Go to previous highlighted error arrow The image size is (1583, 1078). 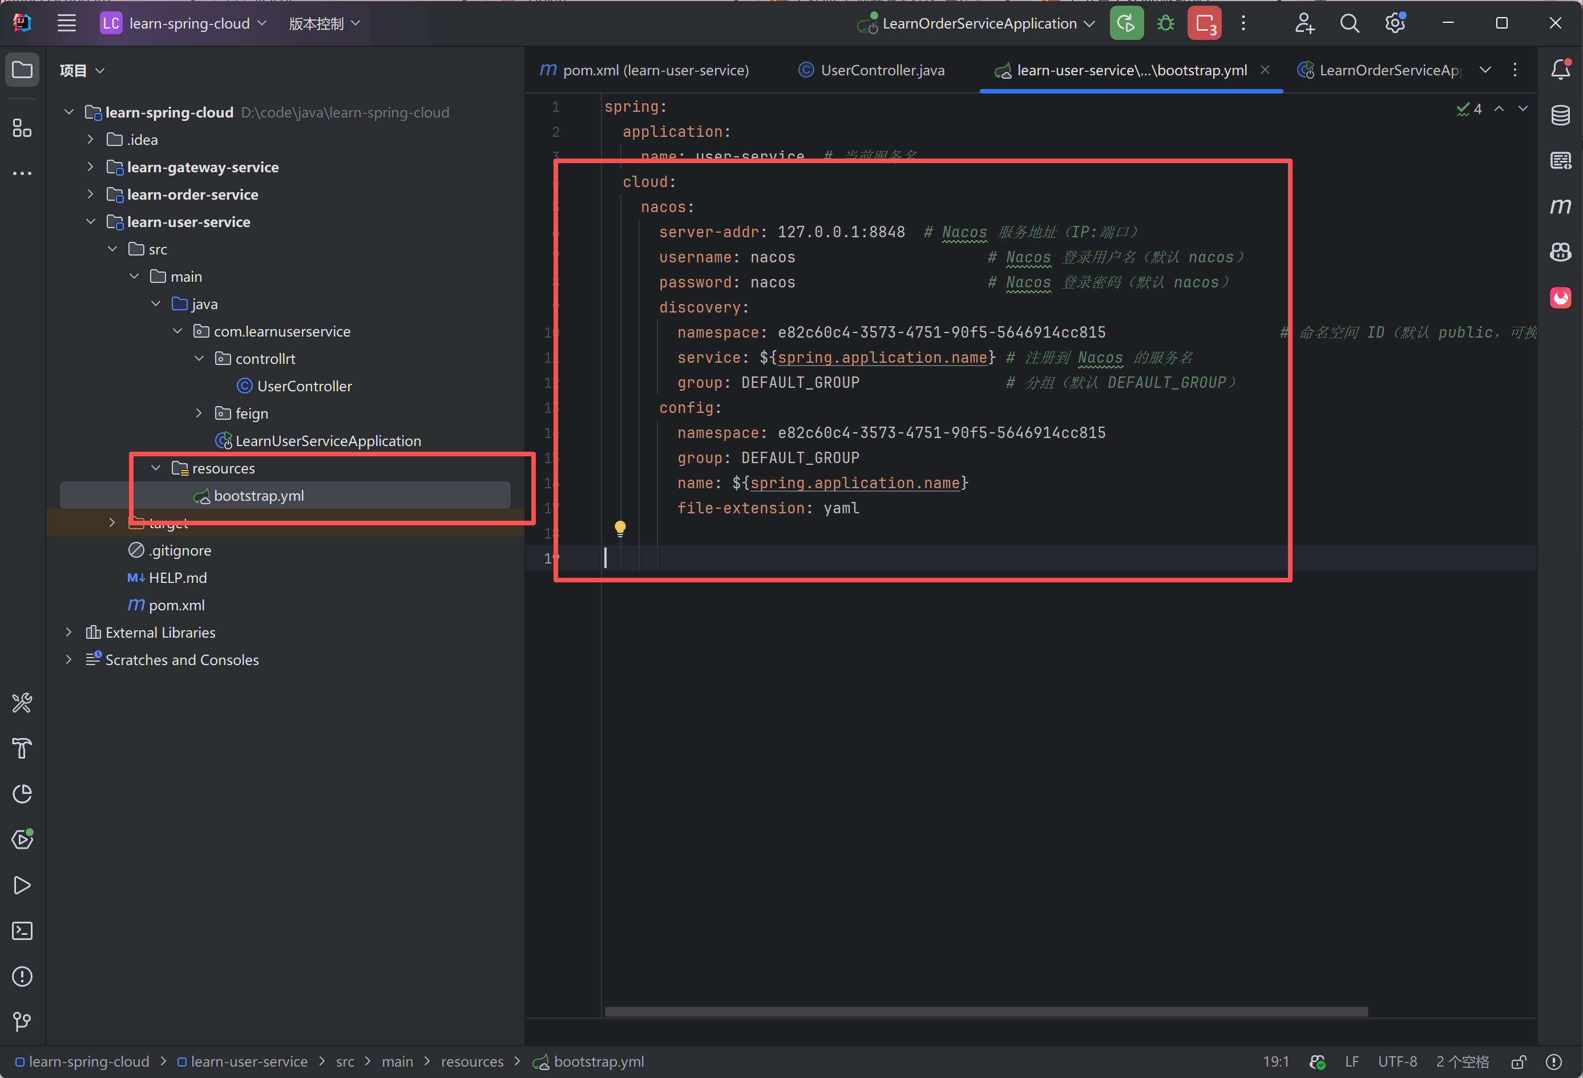click(1499, 109)
